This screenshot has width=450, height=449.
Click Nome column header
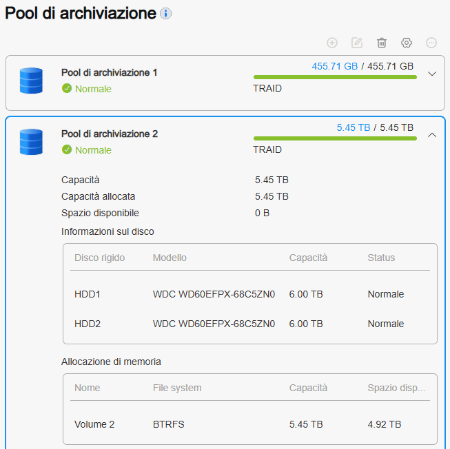[x=88, y=388]
